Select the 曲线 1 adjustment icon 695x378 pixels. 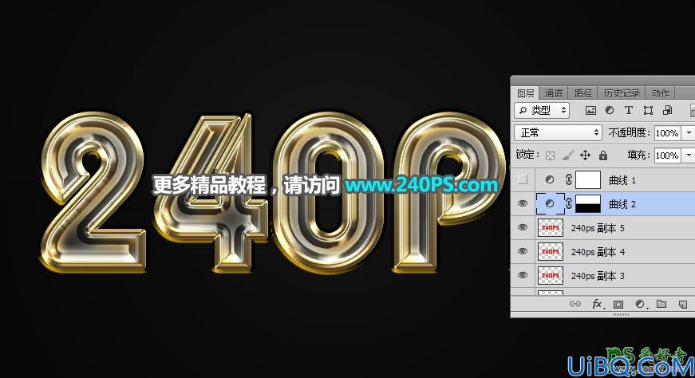(550, 180)
